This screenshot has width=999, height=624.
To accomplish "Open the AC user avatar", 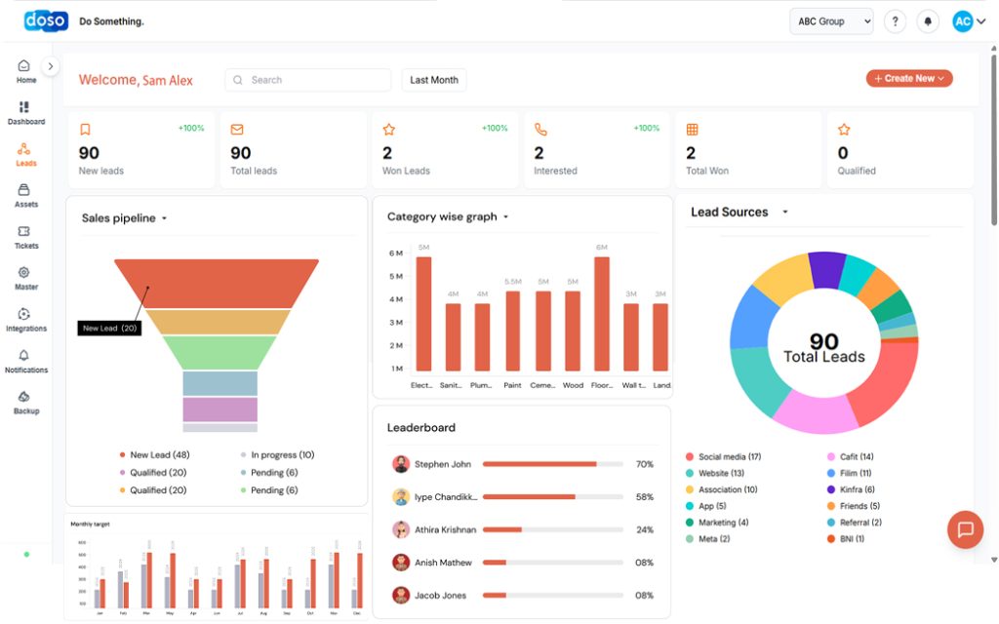I will [963, 21].
